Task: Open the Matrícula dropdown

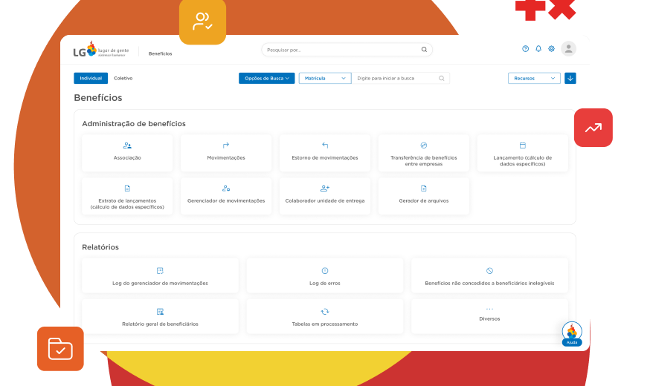Action: [x=324, y=78]
